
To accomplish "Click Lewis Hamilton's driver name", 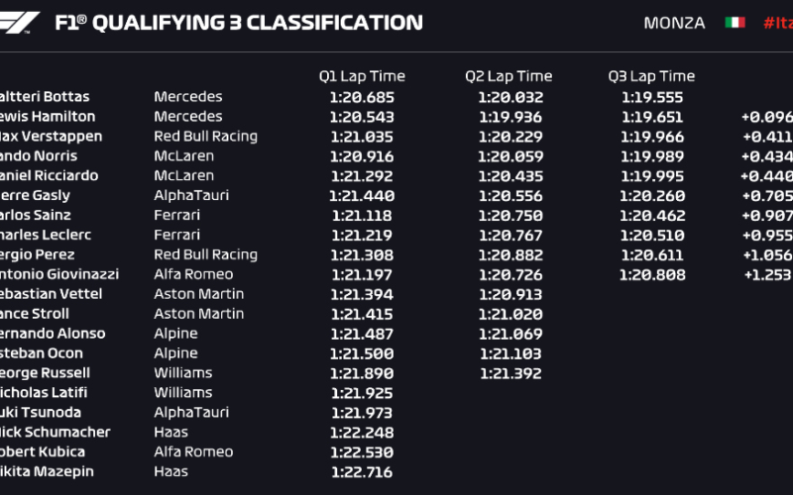I will coord(47,117).
